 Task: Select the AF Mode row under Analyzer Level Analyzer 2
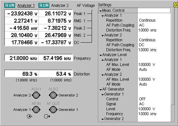[x=135, y=84]
